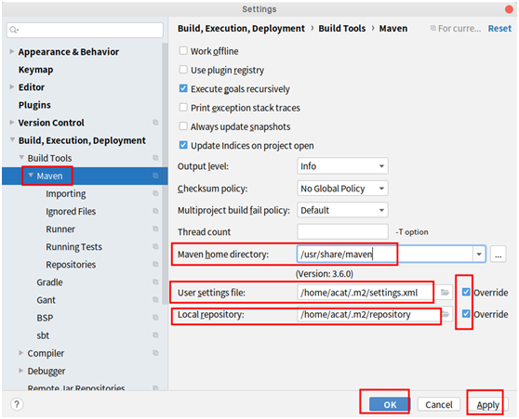Click the OK button
Screen dimensions: 519x419
pos(389,404)
